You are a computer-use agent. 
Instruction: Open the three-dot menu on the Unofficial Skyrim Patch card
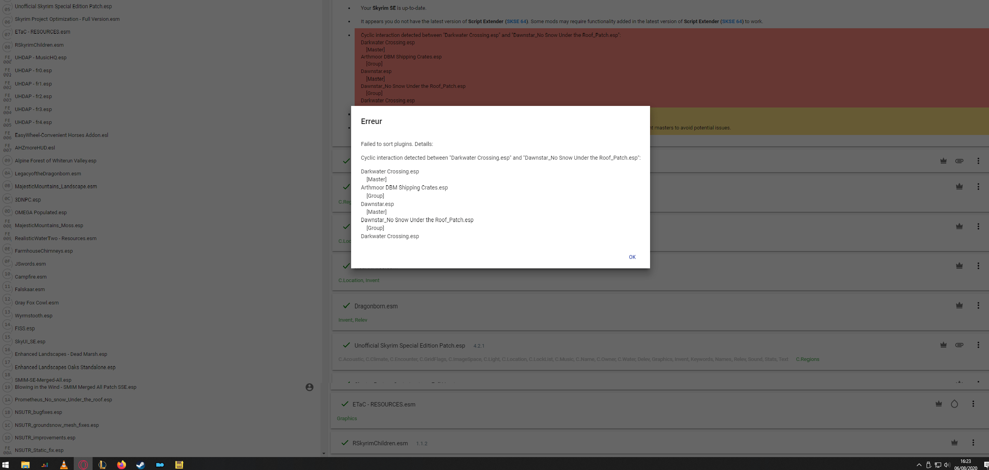pos(978,345)
